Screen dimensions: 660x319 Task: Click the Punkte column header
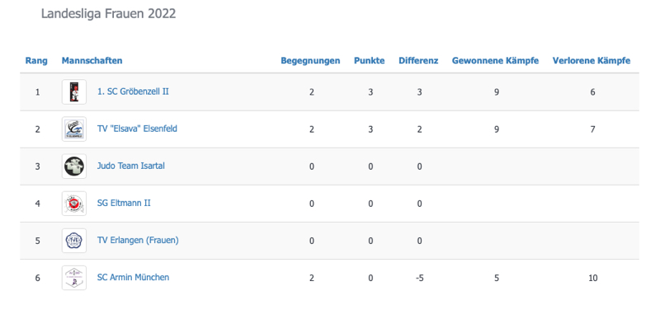pos(369,60)
